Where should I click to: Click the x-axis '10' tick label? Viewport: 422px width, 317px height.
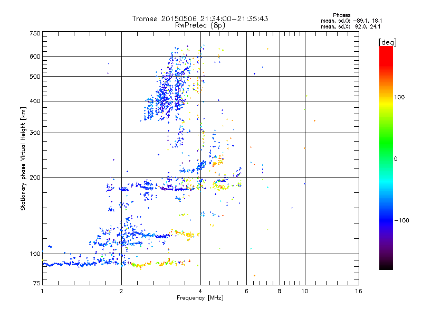tap(305, 291)
